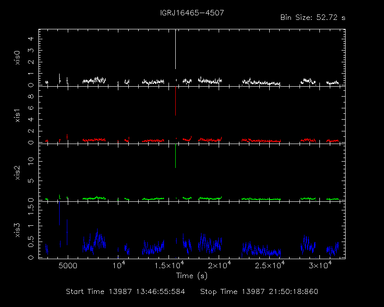Click the 2×10^4 x-axis tick label
The width and height of the screenshot is (384, 307).
220,265
